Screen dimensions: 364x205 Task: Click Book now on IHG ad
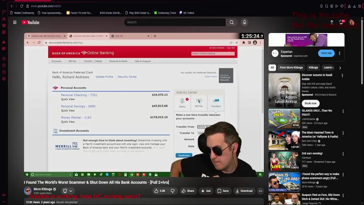[311, 103]
